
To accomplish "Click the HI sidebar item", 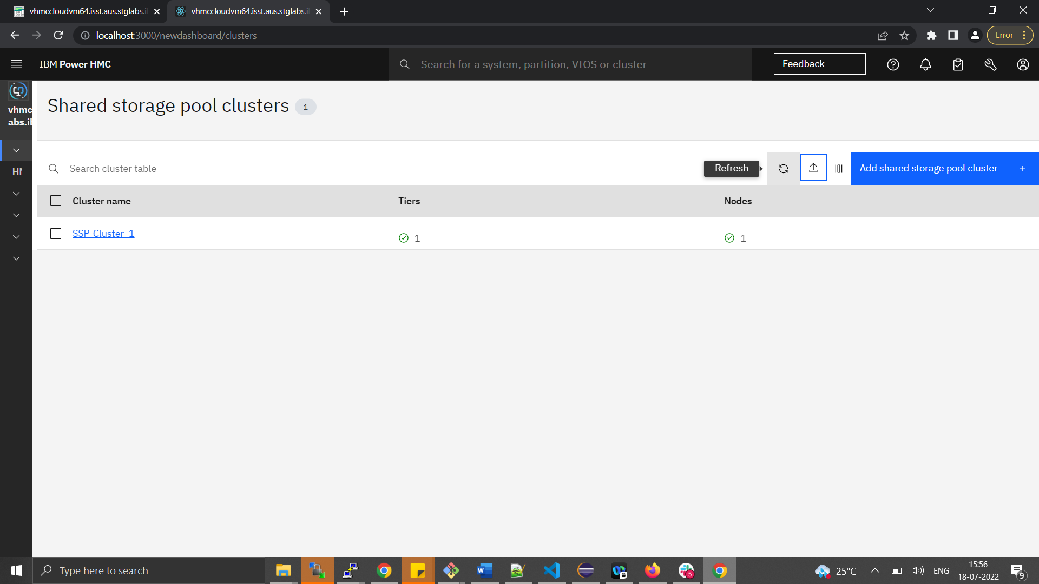I will [17, 172].
